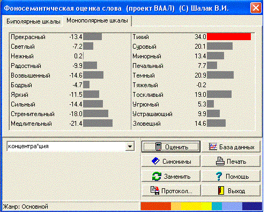Screen dimensions: 268x214
Task: Click the value -0.2 for Тяжелый
Action: [201, 85]
